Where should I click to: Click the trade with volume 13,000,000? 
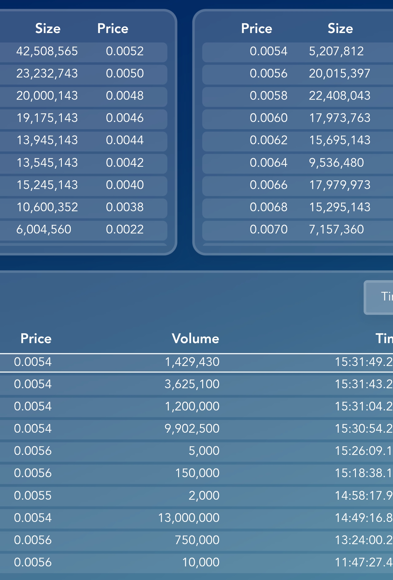(x=196, y=518)
